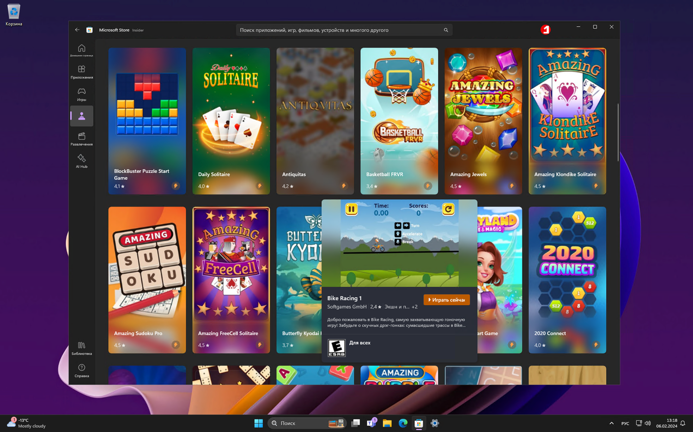
Task: Open Settings gear from the taskbar
Action: coord(435,423)
